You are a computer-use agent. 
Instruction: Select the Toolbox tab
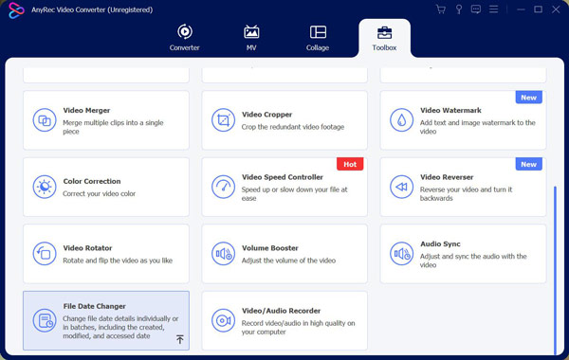384,38
